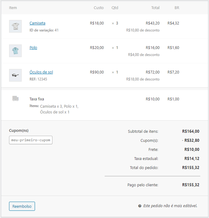Click the meu-primeiro-cupom coupon tag

click(31, 140)
